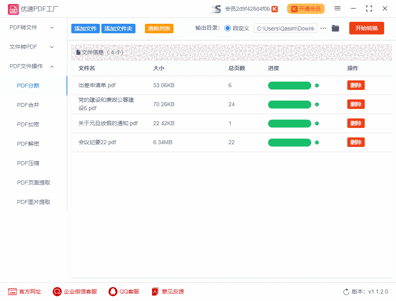Image resolution: width=396 pixels, height=301 pixels.
Task: Select PDF压缩 from the sidebar
Action: coord(27,163)
